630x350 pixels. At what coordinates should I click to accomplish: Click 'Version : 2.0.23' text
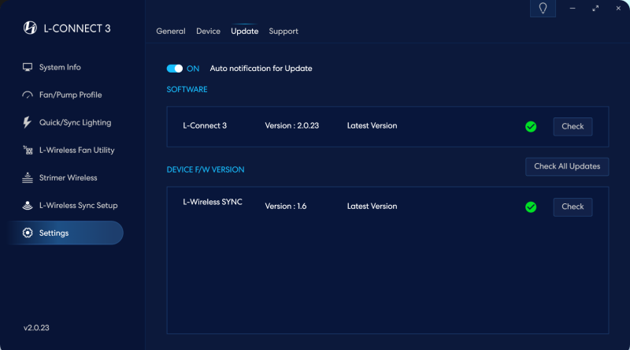point(291,126)
